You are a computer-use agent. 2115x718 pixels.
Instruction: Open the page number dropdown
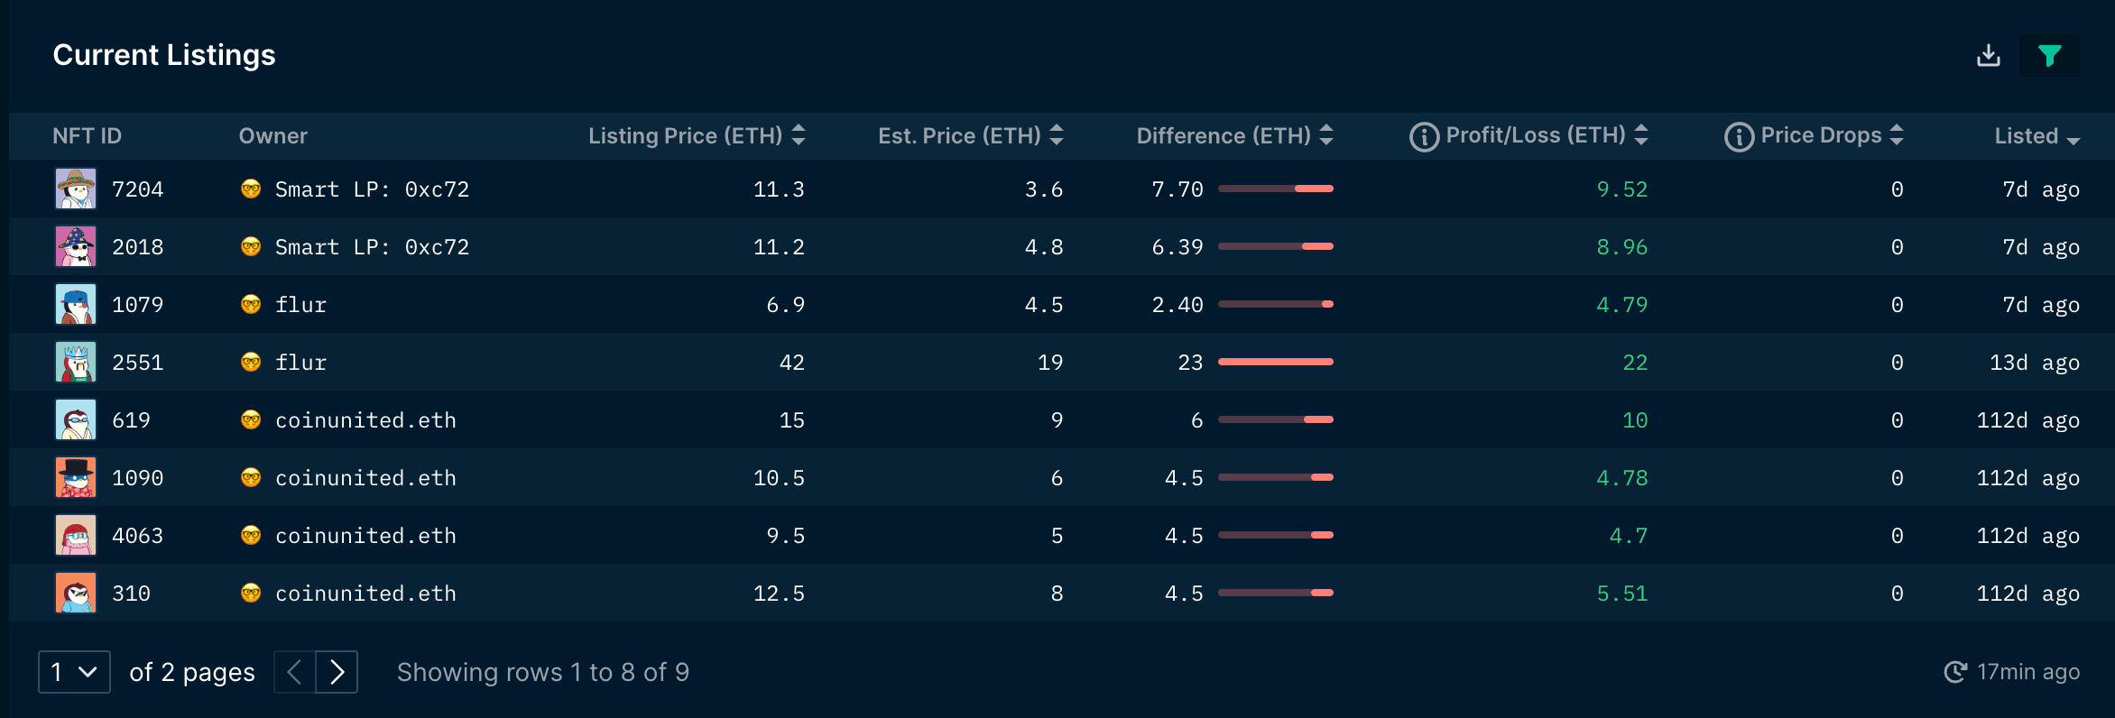coord(74,671)
